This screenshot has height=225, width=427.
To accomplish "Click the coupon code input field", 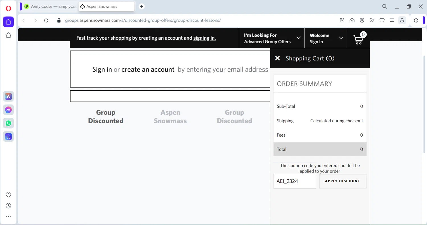I will click(295, 181).
